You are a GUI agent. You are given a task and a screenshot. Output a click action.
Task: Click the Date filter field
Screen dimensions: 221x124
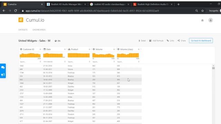coord(54,62)
